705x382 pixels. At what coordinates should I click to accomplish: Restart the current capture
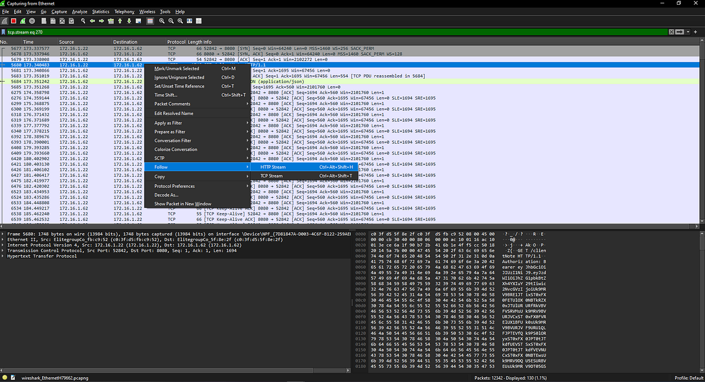click(x=22, y=21)
